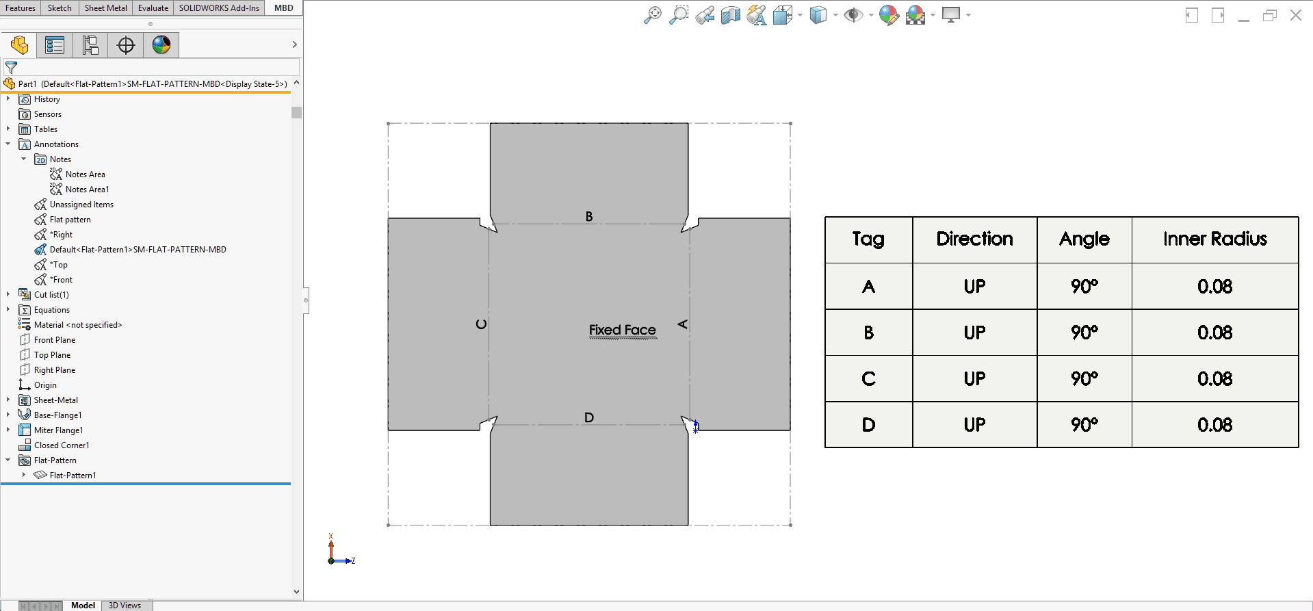
Task: Expand the Equations node
Action: click(8, 310)
